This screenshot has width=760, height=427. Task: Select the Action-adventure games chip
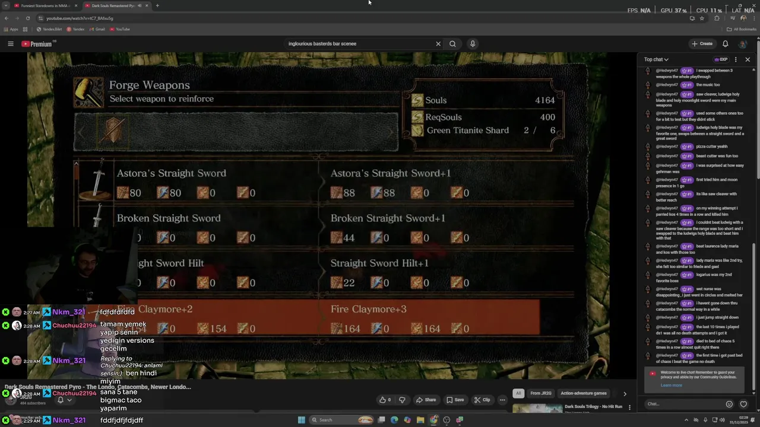coord(584,393)
